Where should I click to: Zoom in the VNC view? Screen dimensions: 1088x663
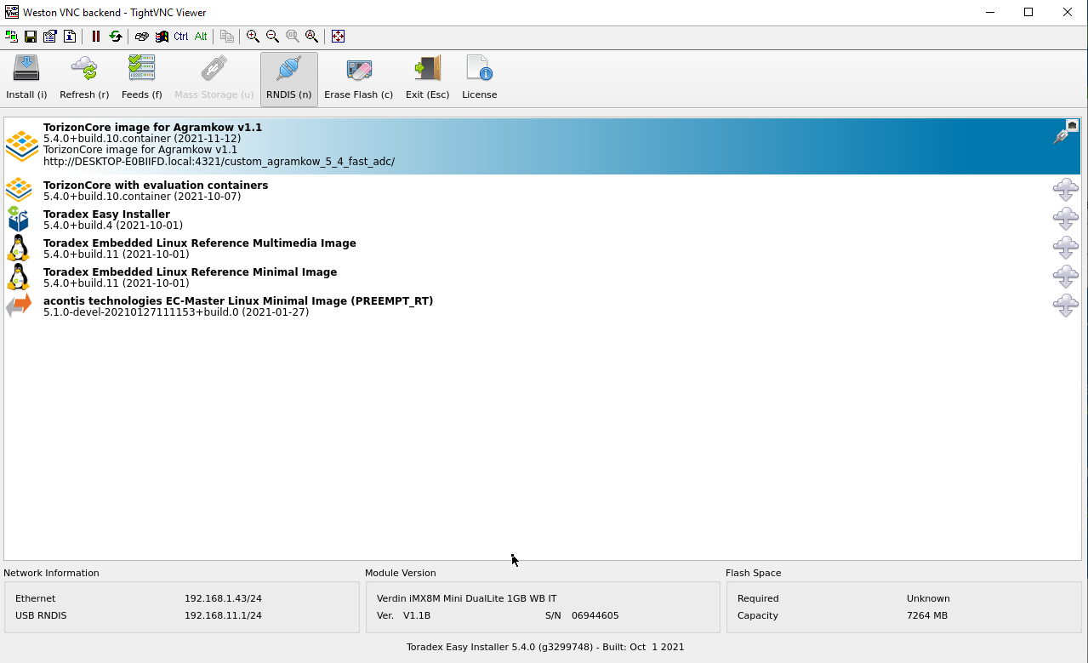click(x=253, y=37)
